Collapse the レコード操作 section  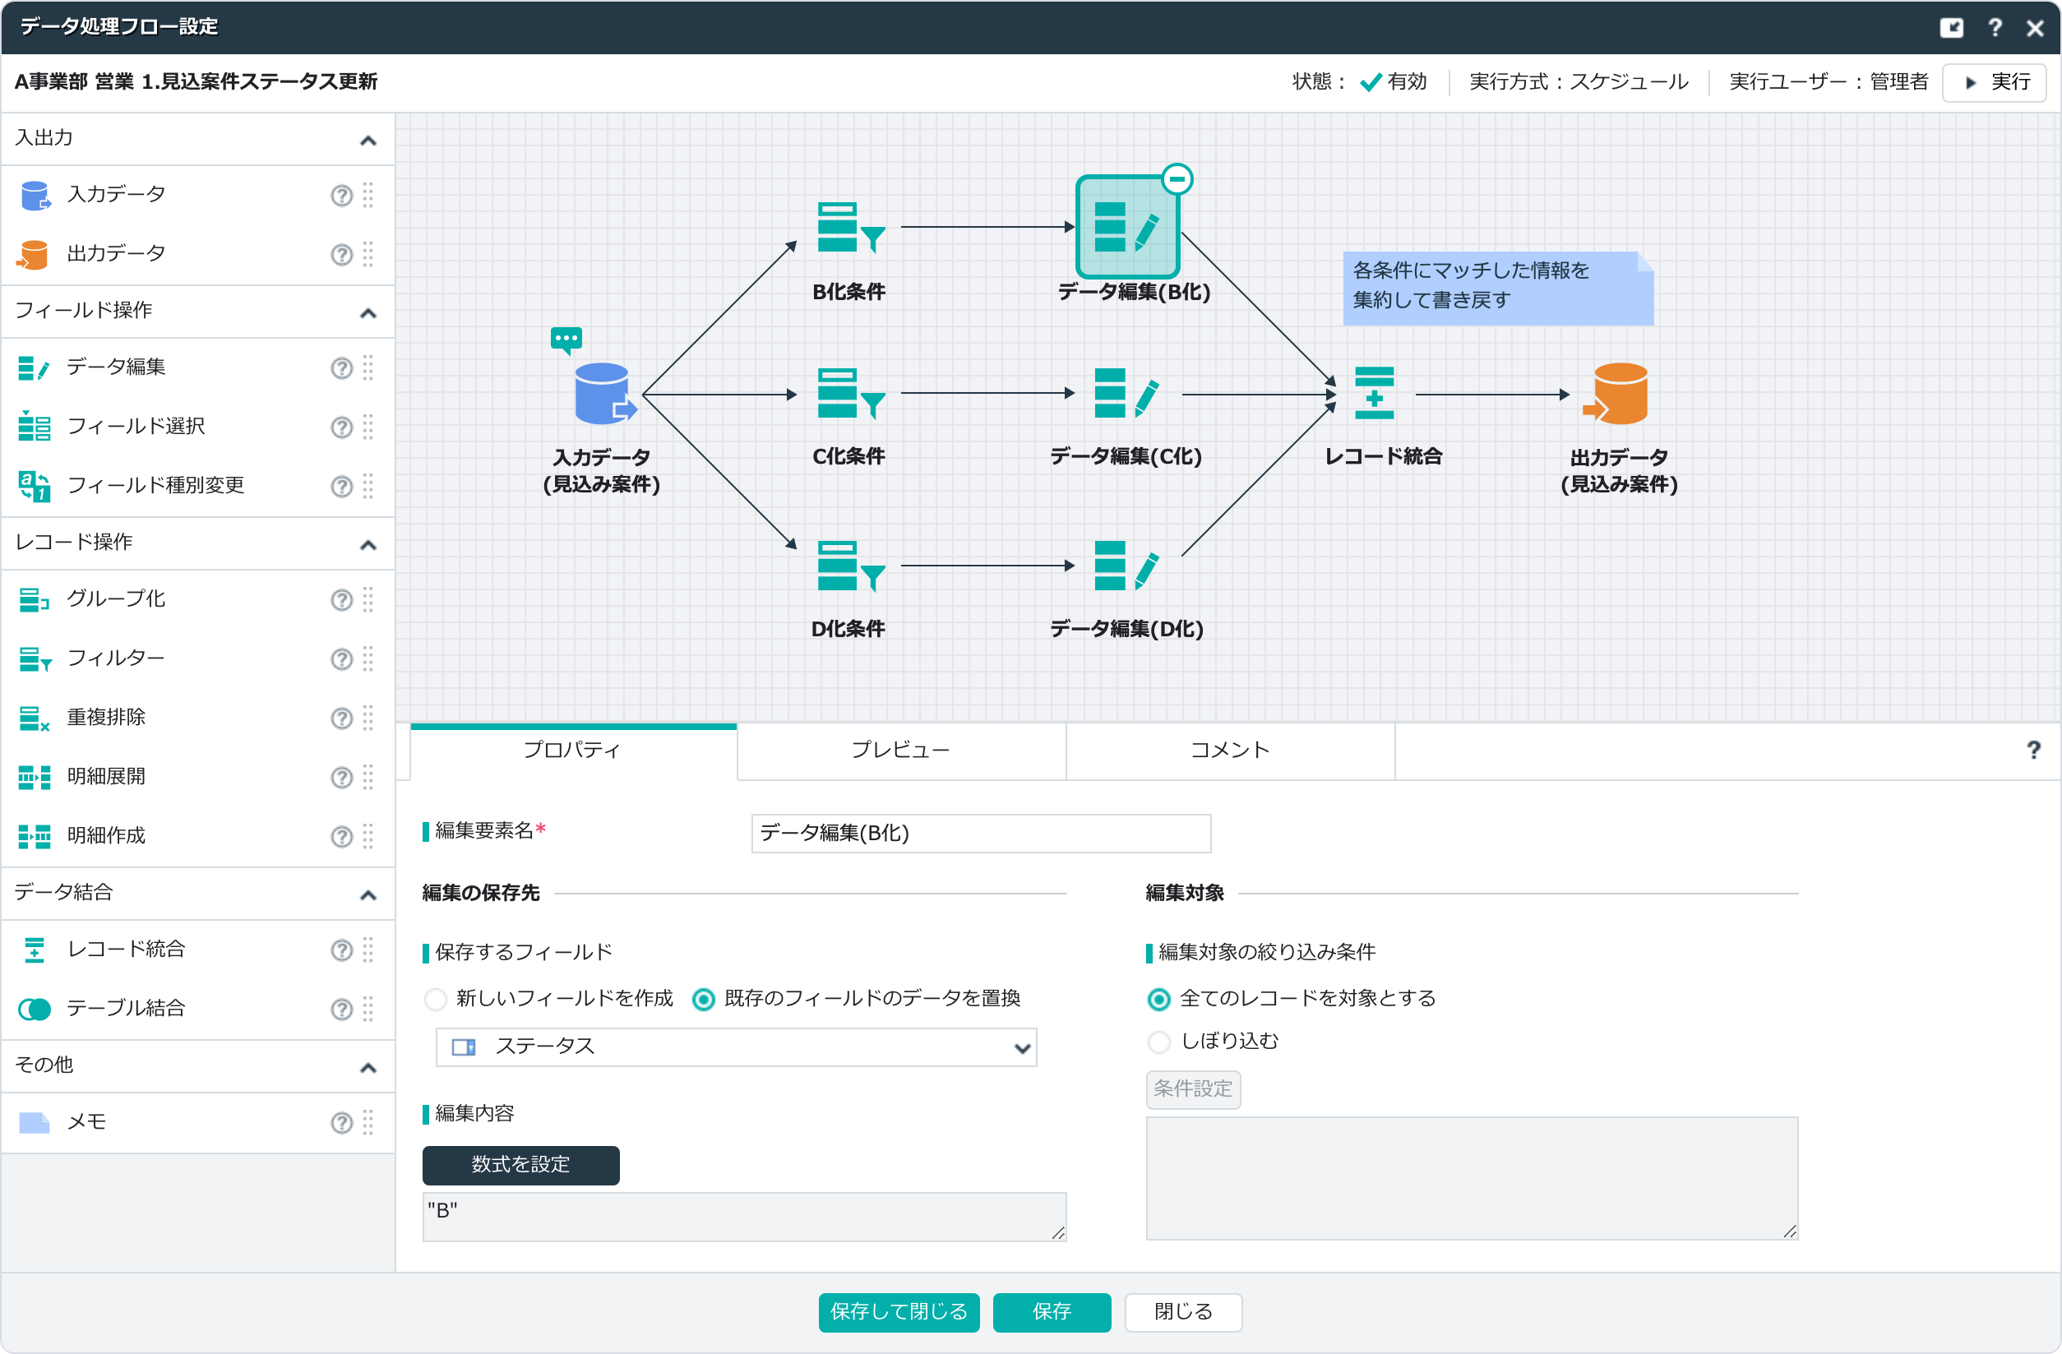[x=368, y=545]
